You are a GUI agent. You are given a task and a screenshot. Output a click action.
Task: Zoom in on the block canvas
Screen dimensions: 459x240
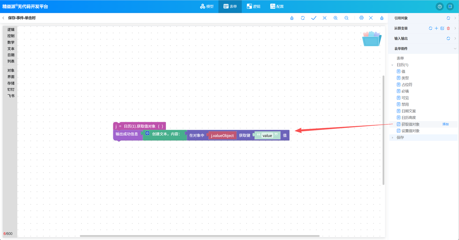[x=335, y=18]
